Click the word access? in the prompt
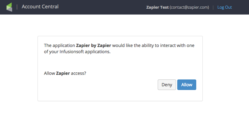 click(x=79, y=73)
